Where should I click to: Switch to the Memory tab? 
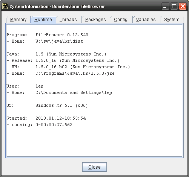point(18,20)
